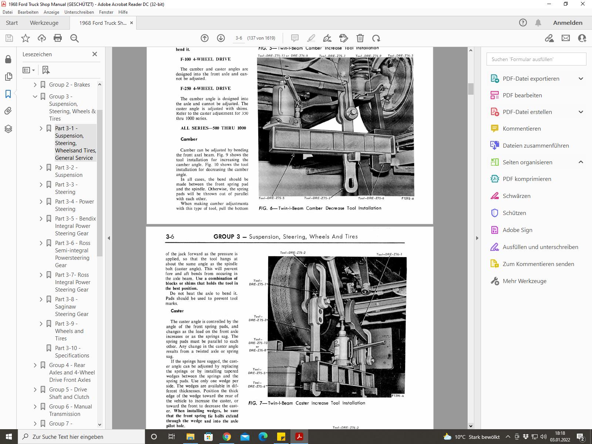Add document to favorites with star icon
This screenshot has width=592, height=444.
26,38
